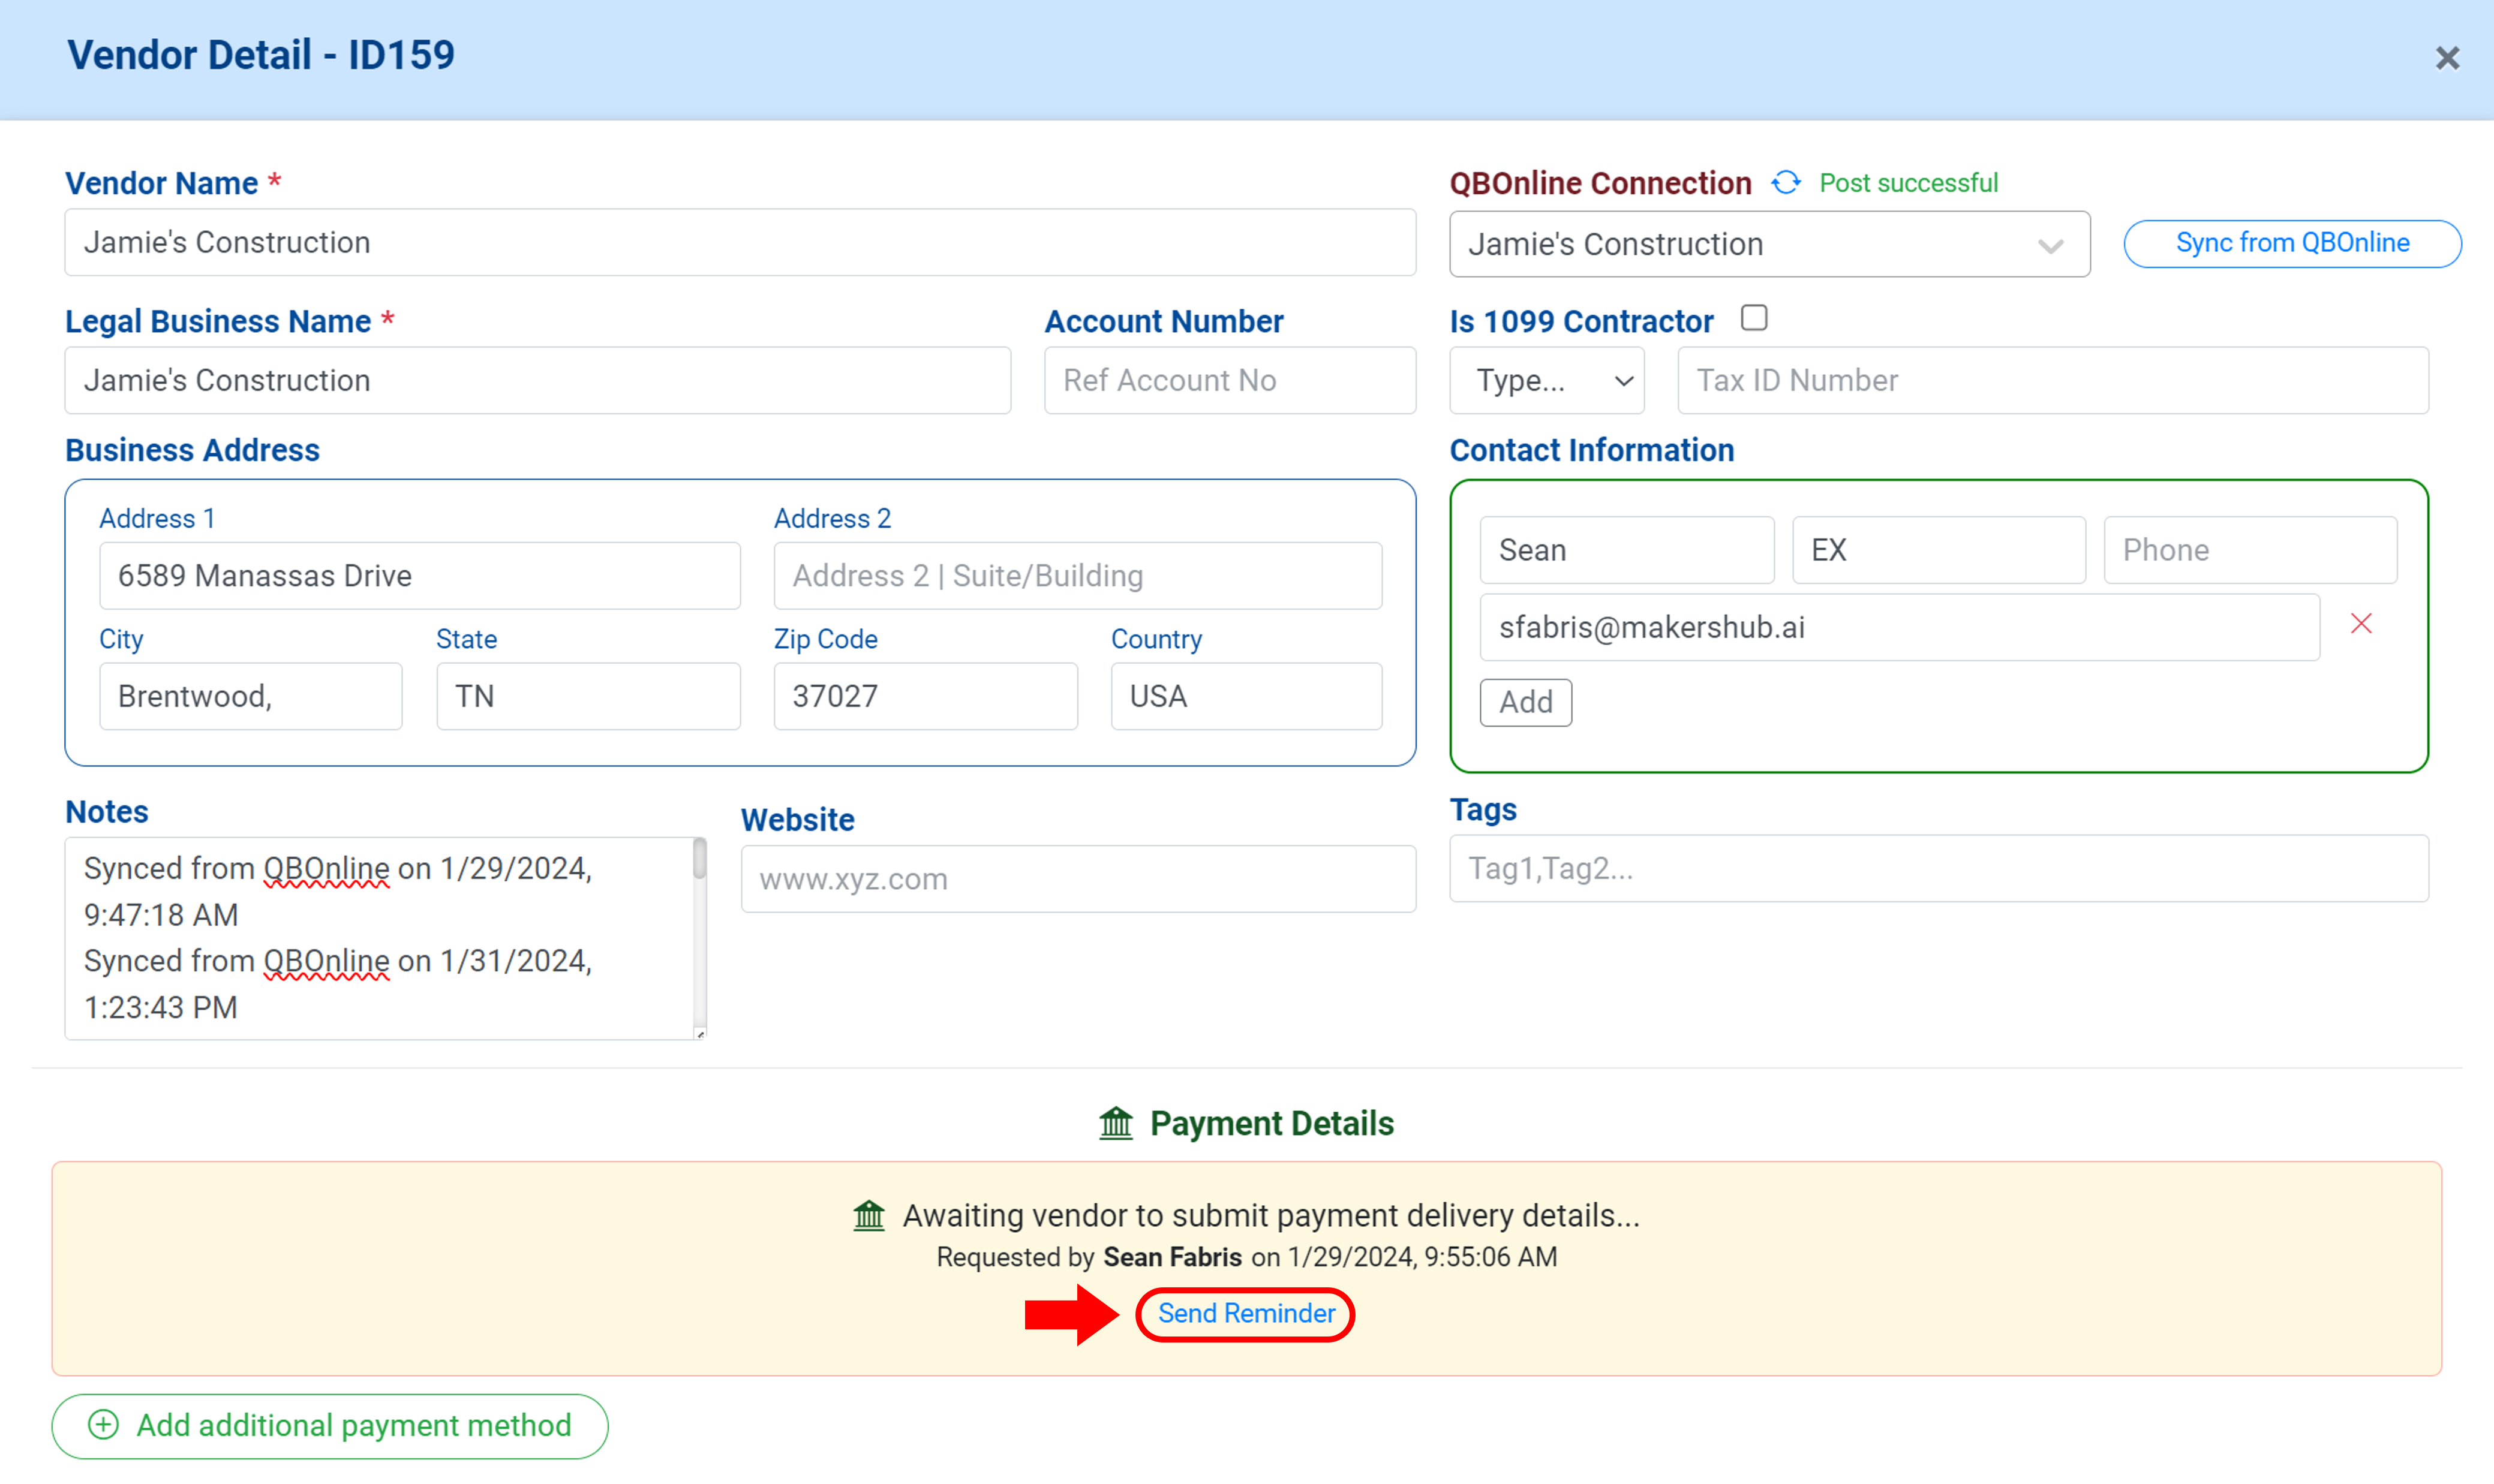Click the Post successful status text
The width and height of the screenshot is (2494, 1484).
[x=1908, y=183]
